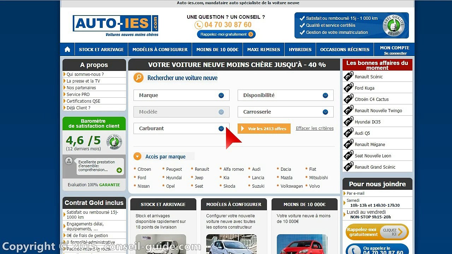Screen dimensions: 452x254
Task: Open the Carrosserie dropdown
Action: pos(286,112)
